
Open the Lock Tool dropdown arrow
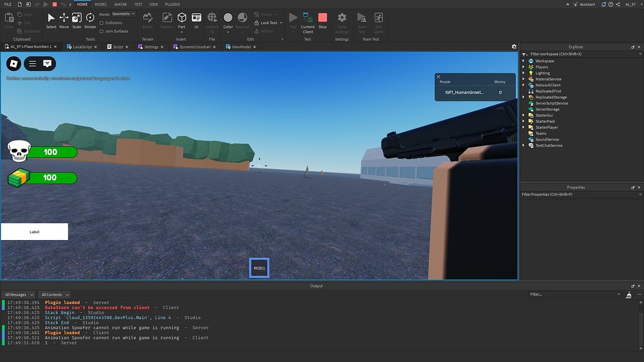(x=281, y=23)
